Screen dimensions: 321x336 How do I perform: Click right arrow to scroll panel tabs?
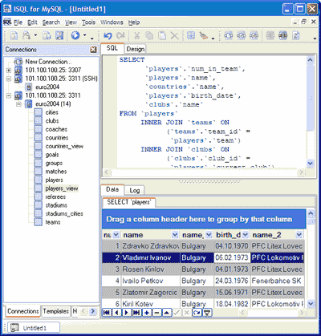point(93,311)
